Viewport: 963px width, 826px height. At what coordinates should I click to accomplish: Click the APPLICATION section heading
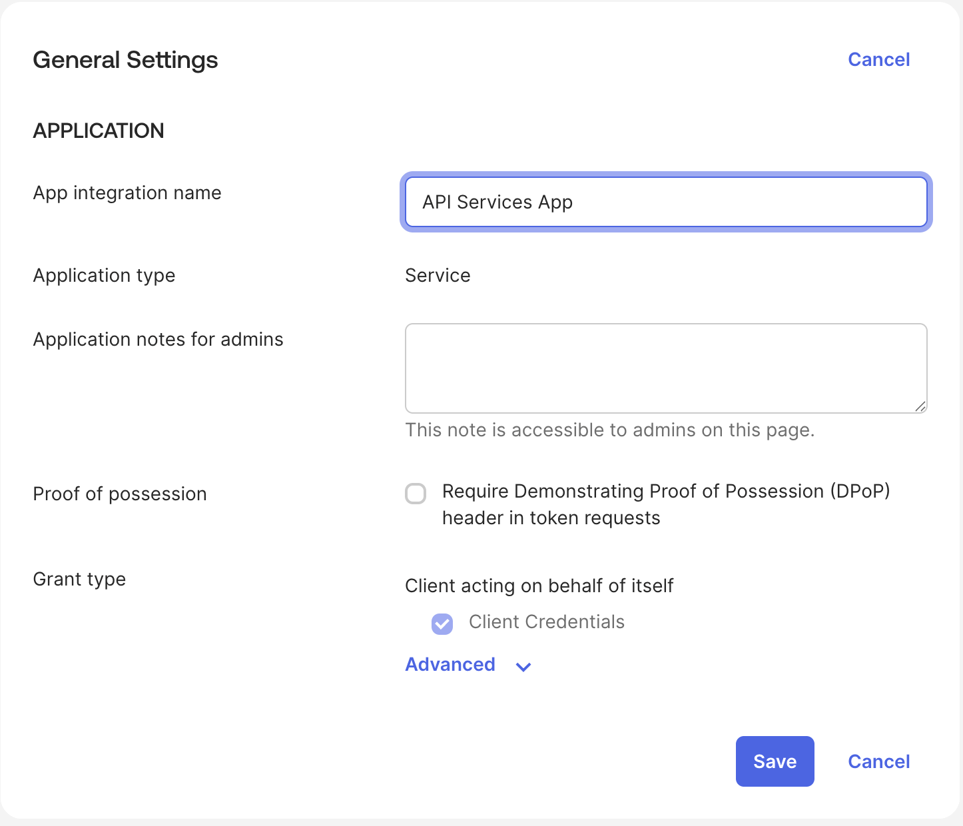(99, 131)
